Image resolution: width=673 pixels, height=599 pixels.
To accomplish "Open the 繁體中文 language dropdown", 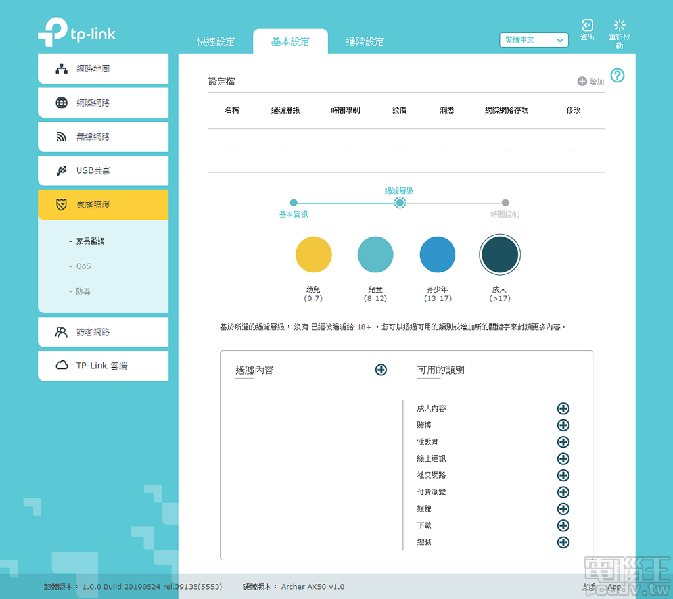I will 534,40.
